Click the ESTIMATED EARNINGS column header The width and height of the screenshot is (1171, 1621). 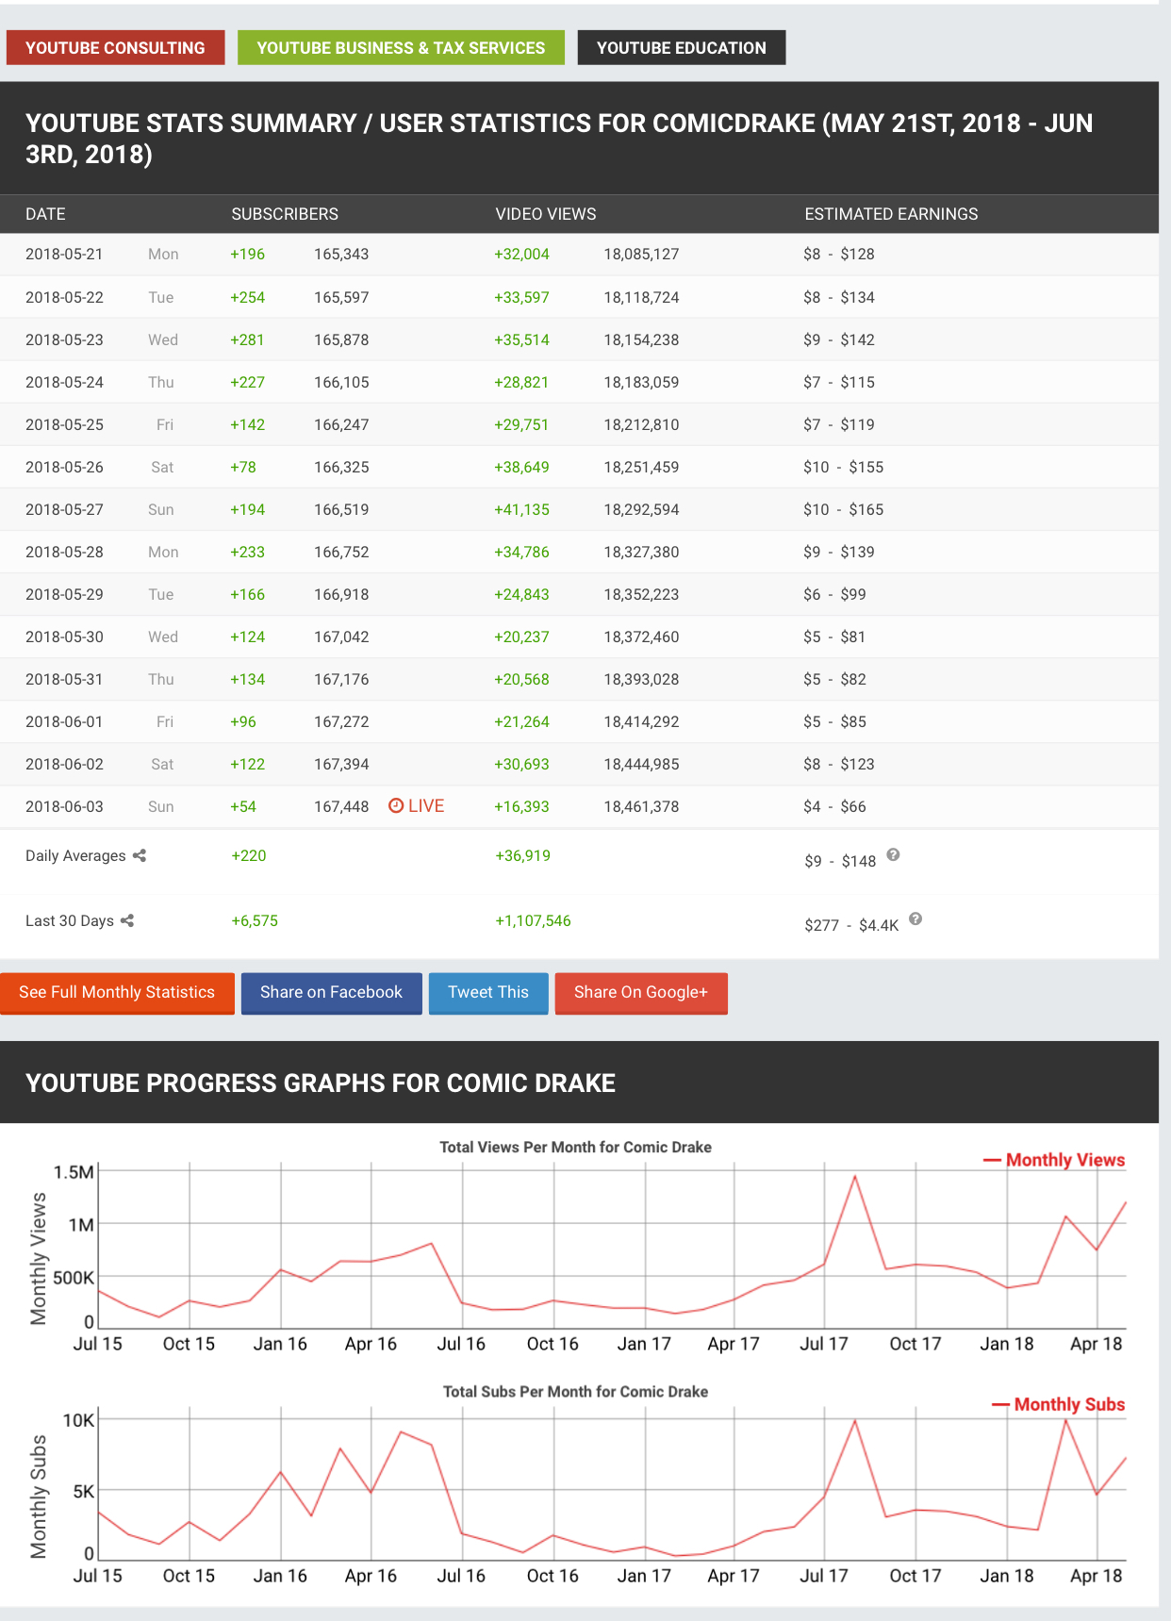pyautogui.click(x=891, y=214)
